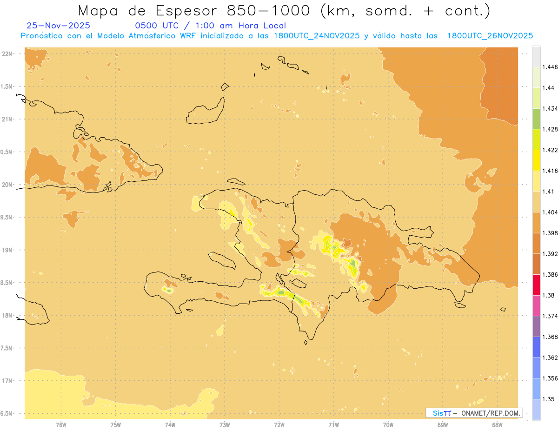Image resolution: width=558 pixels, height=431 pixels.
Task: Click the WRF forecast initialization line '1800UTC_24NOV2025'
Action: [316, 36]
